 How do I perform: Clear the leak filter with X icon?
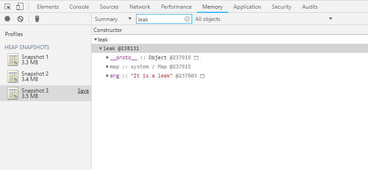tap(187, 19)
